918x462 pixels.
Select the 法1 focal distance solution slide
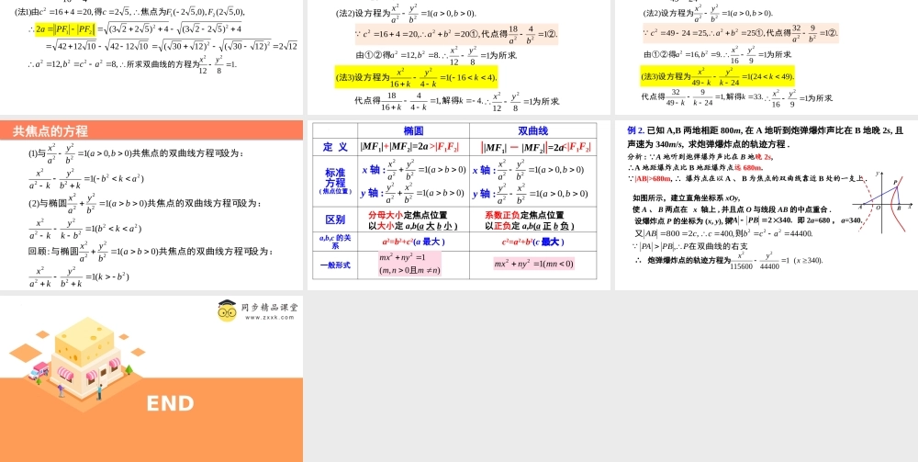point(151,57)
